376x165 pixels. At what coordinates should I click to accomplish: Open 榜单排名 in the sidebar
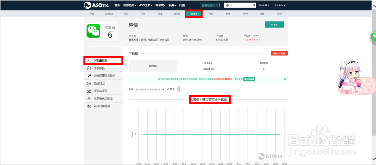click(99, 68)
